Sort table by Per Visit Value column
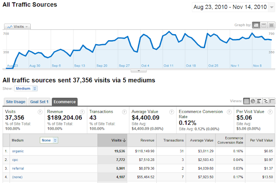Screen dimensions: 277x183 pyautogui.click(x=260, y=140)
